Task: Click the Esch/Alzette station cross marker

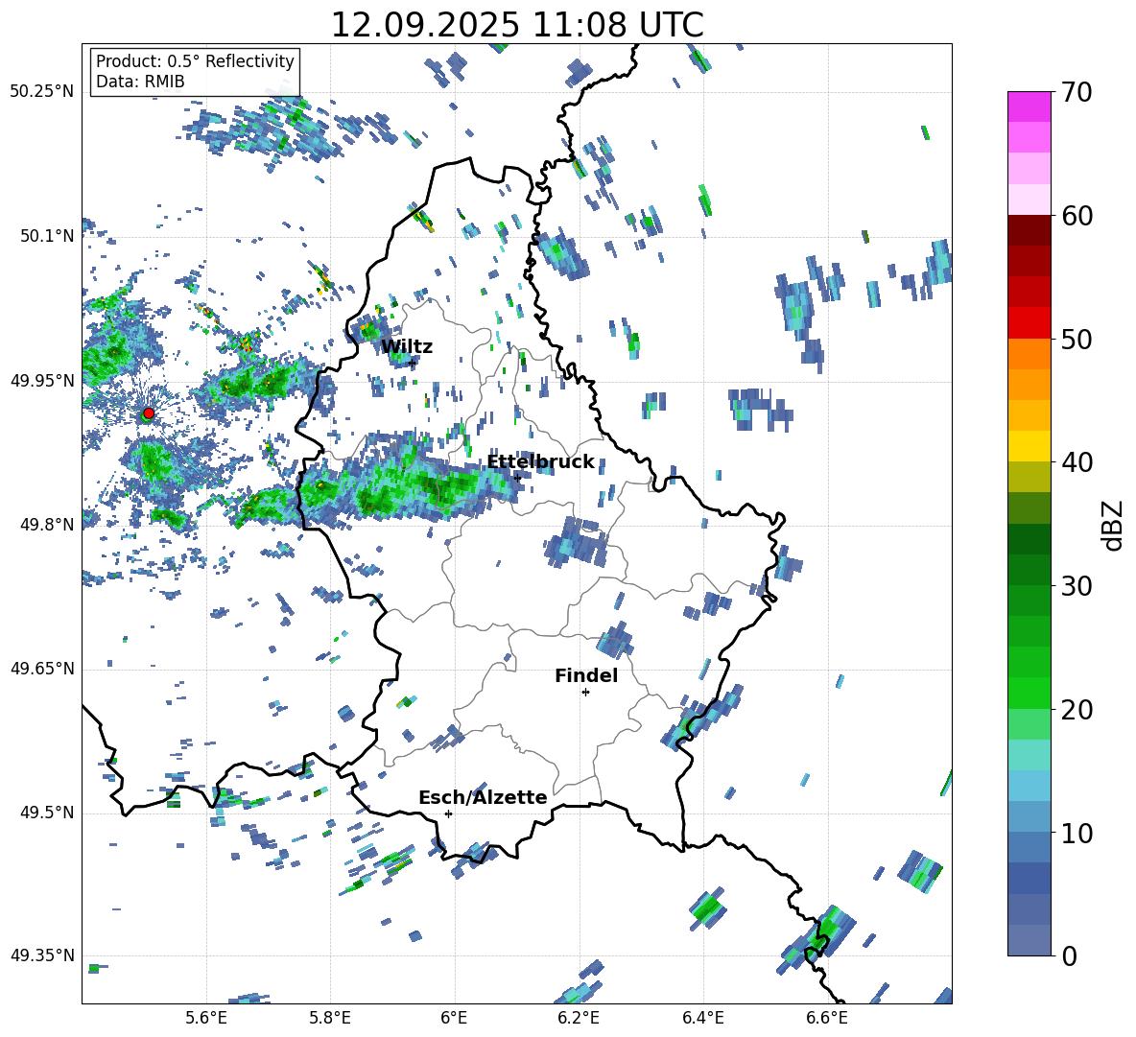Action: coord(448,813)
